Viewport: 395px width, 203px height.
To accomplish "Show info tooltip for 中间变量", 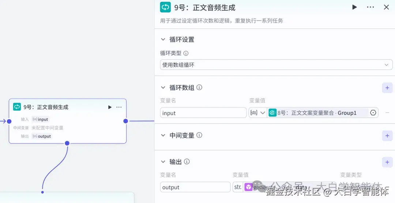I will click(199, 136).
